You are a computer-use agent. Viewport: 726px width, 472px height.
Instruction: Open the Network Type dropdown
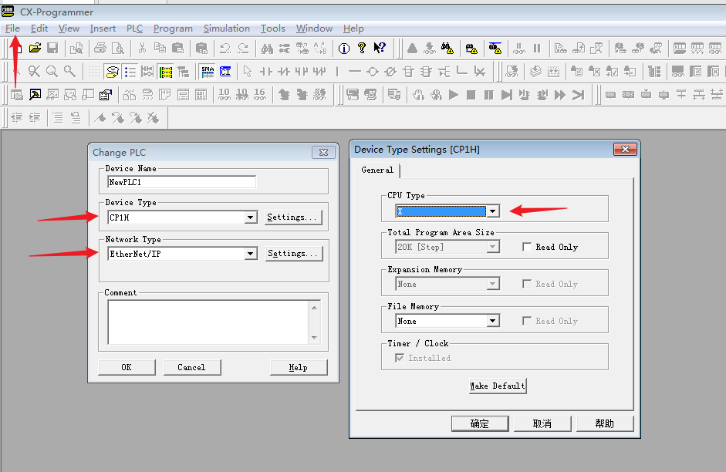coord(250,254)
